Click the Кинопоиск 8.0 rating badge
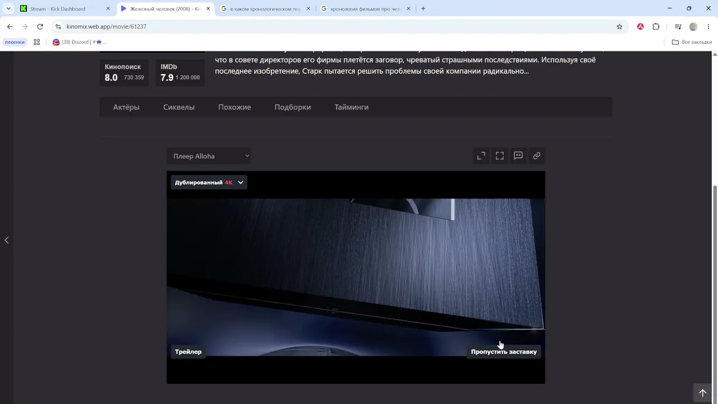 [124, 72]
